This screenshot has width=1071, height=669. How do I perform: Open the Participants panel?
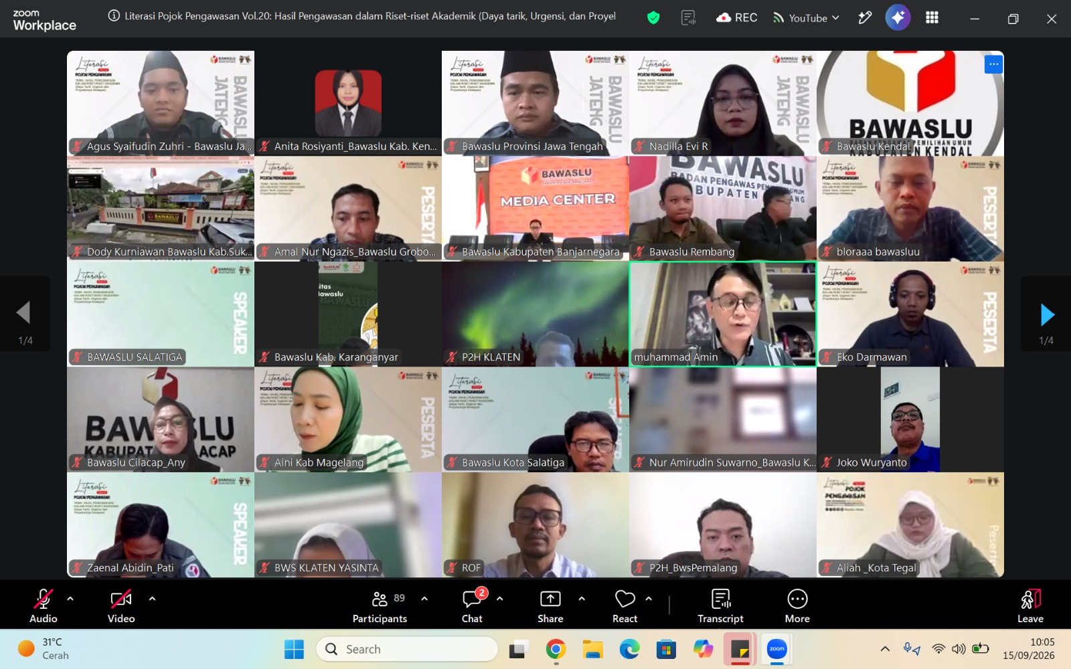coord(380,605)
